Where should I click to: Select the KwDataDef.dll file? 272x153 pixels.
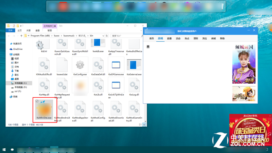98,67
